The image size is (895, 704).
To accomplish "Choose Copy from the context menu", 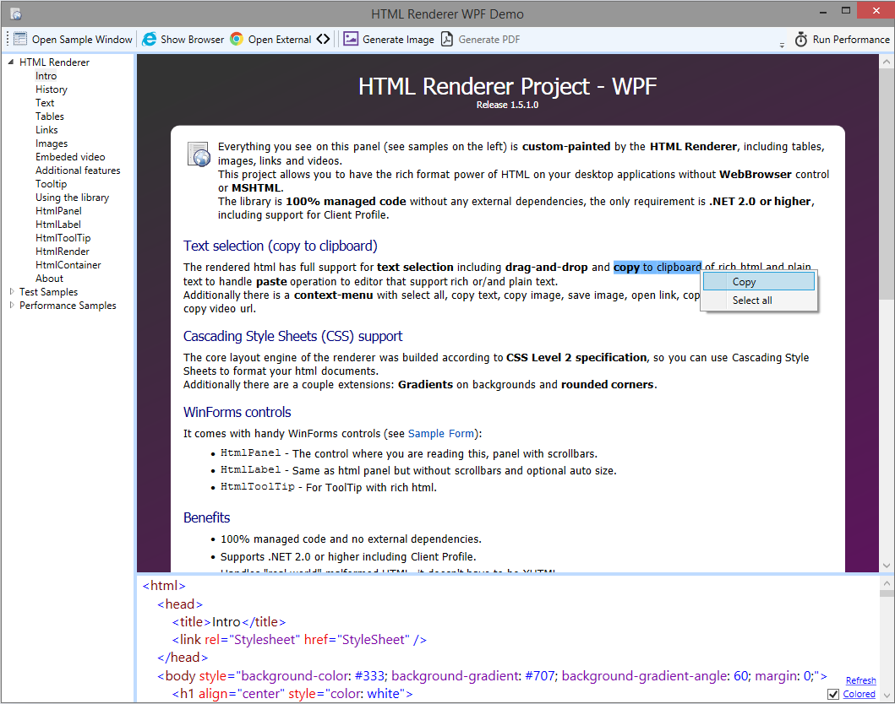I will pos(744,282).
